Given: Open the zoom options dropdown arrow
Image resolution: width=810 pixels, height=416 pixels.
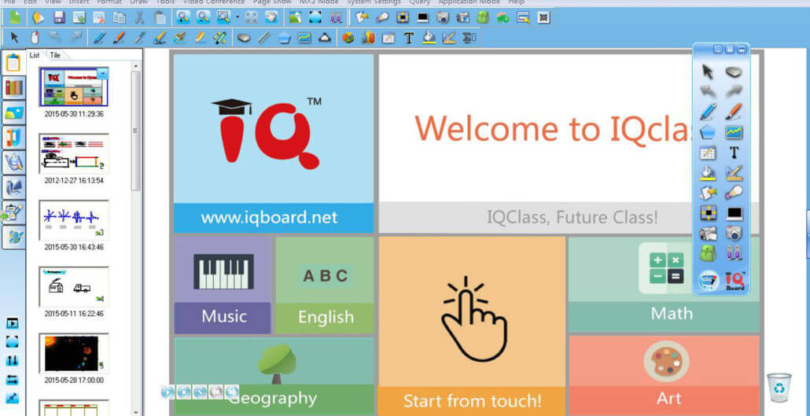Looking at the screenshot, I should 237,17.
